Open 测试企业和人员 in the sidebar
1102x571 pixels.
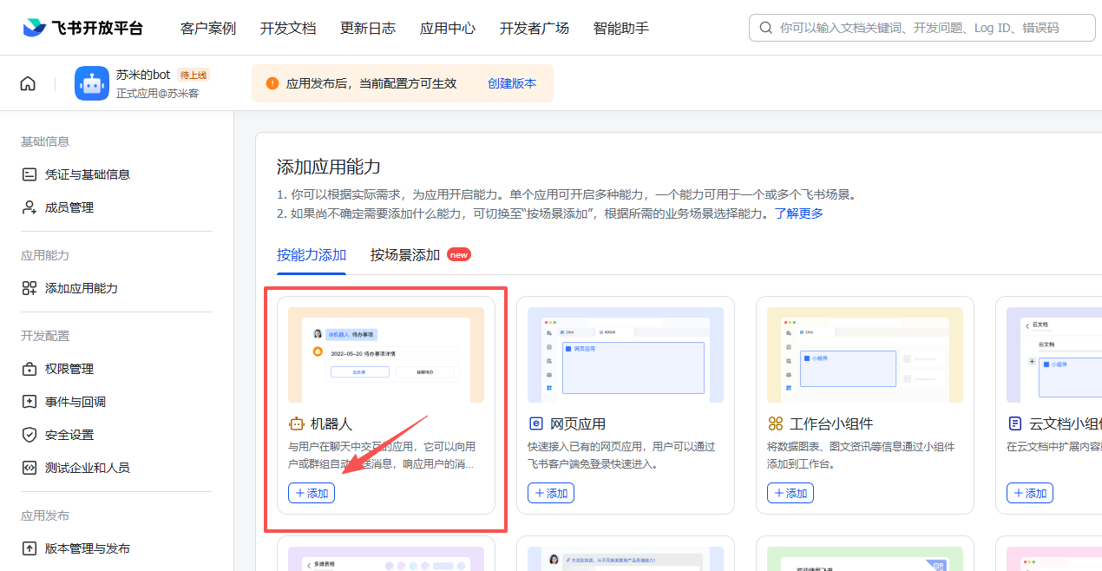tap(87, 468)
